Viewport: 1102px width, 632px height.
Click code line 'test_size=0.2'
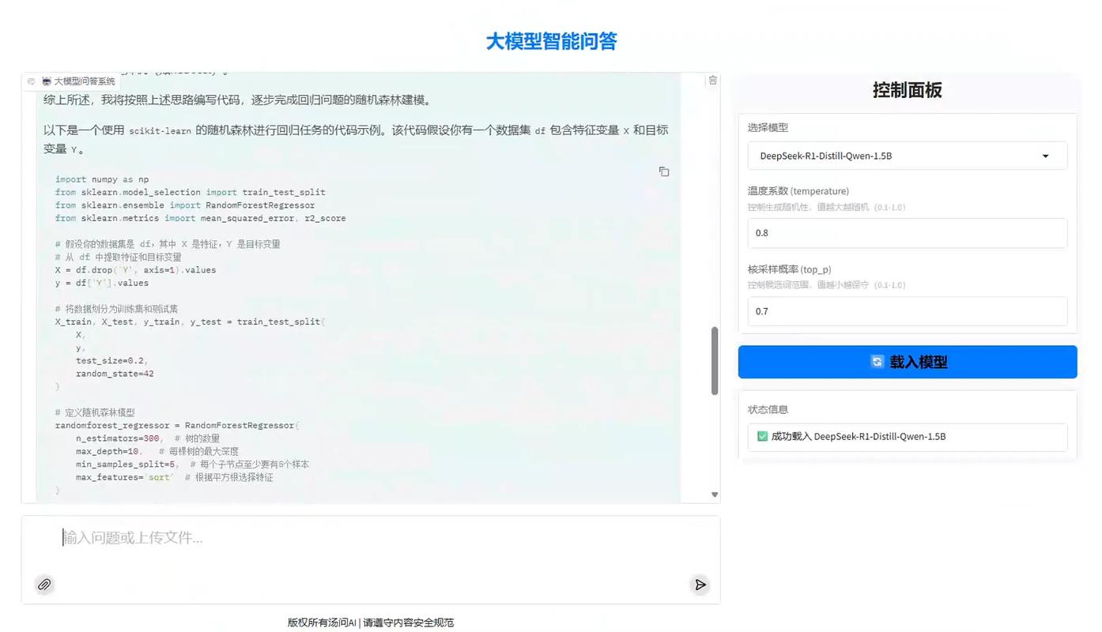click(x=111, y=361)
